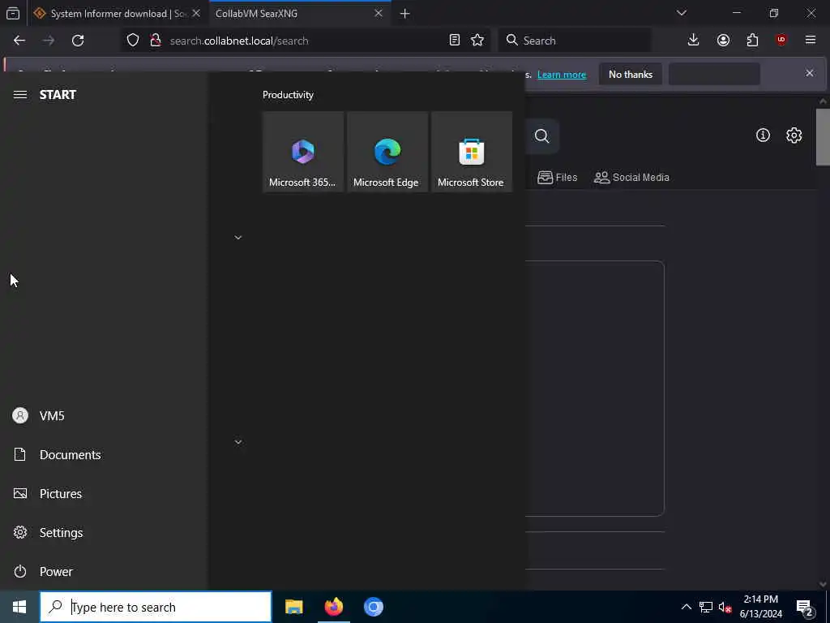
Task: Click the muted volume tray icon
Action: (x=725, y=607)
